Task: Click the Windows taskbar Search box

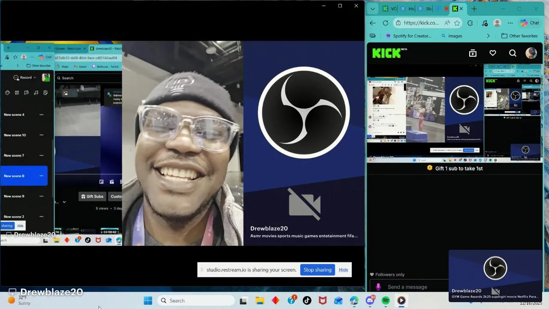Action: 196,300
